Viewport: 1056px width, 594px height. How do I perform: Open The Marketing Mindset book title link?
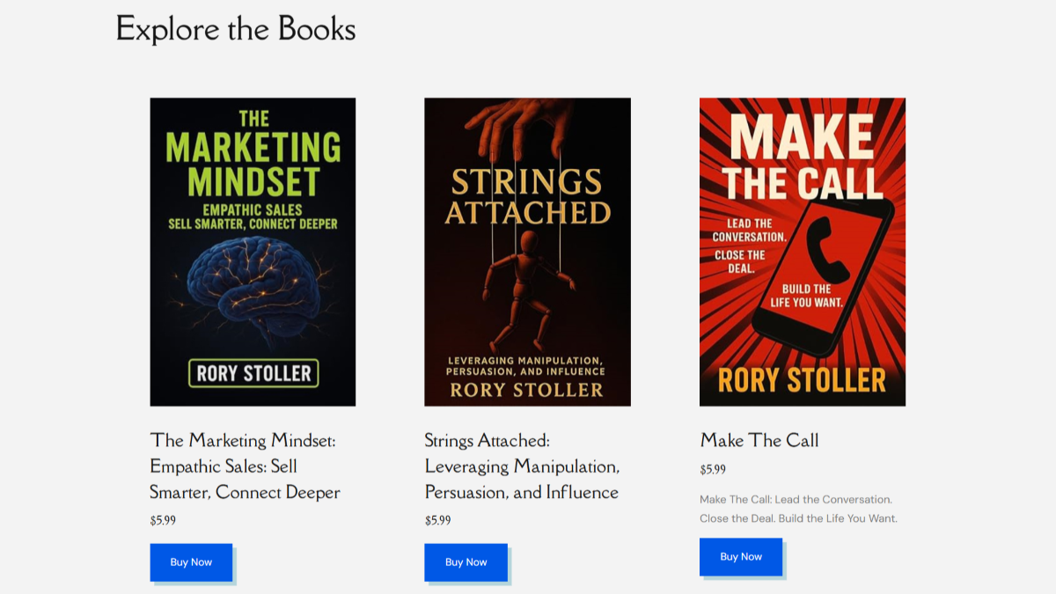click(244, 466)
